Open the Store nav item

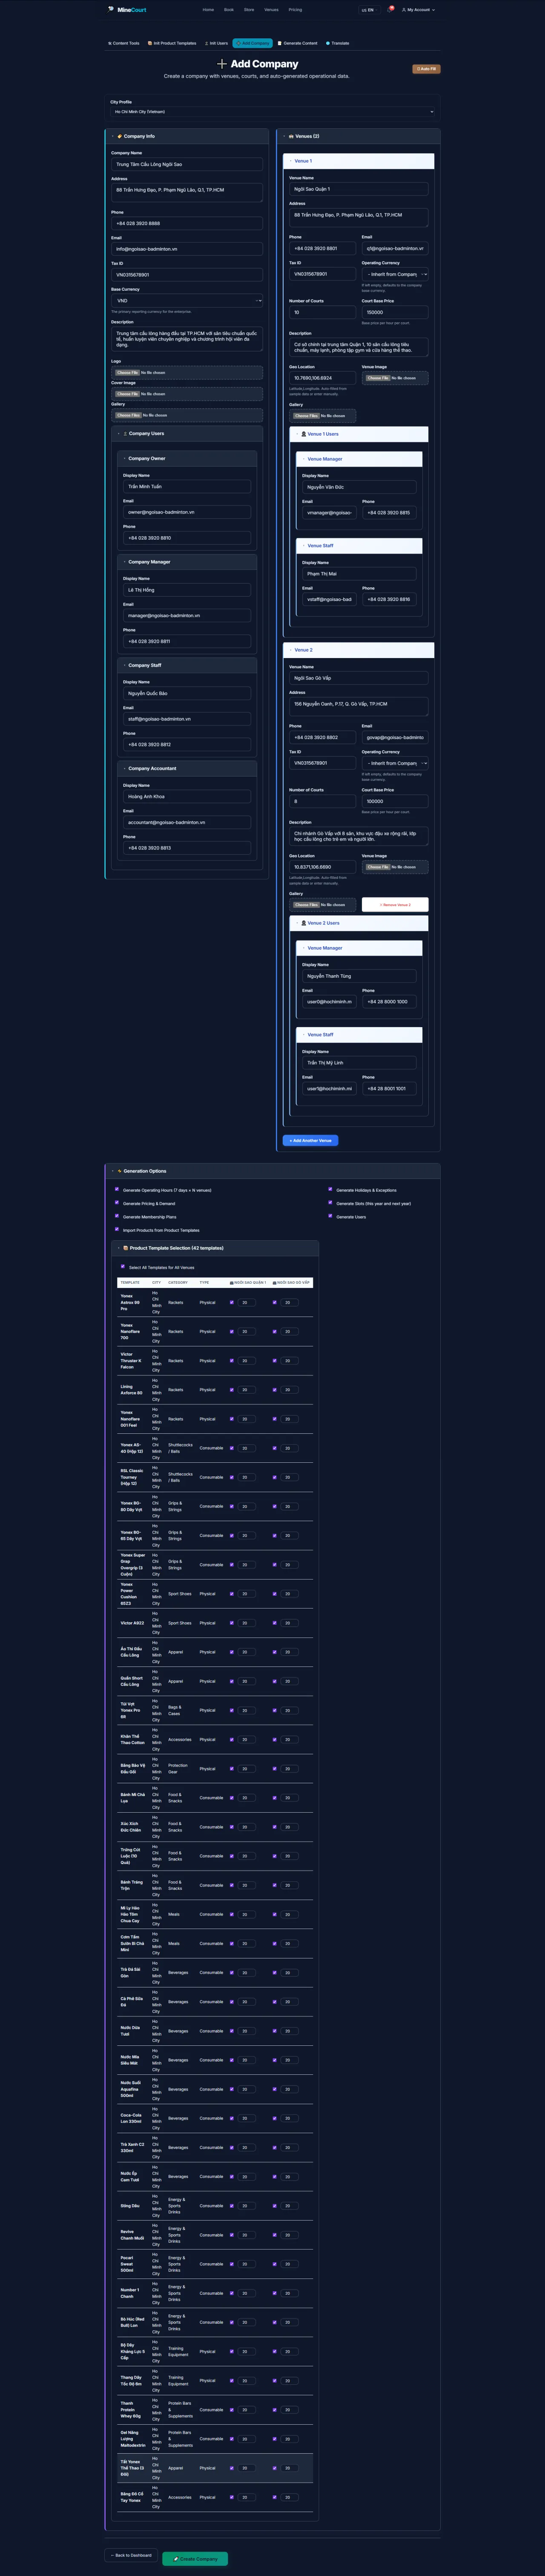point(249,10)
